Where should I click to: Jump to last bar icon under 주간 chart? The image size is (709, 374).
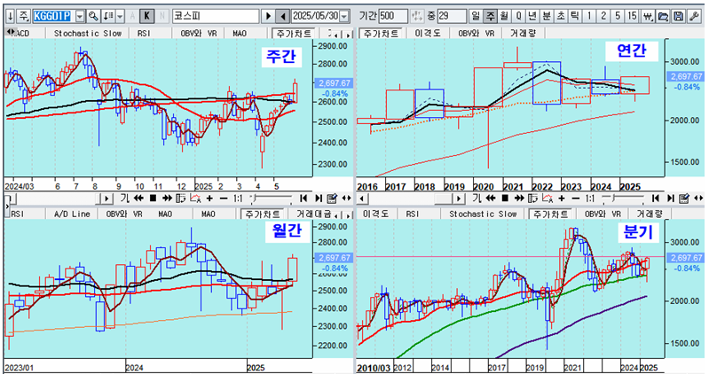(x=319, y=199)
